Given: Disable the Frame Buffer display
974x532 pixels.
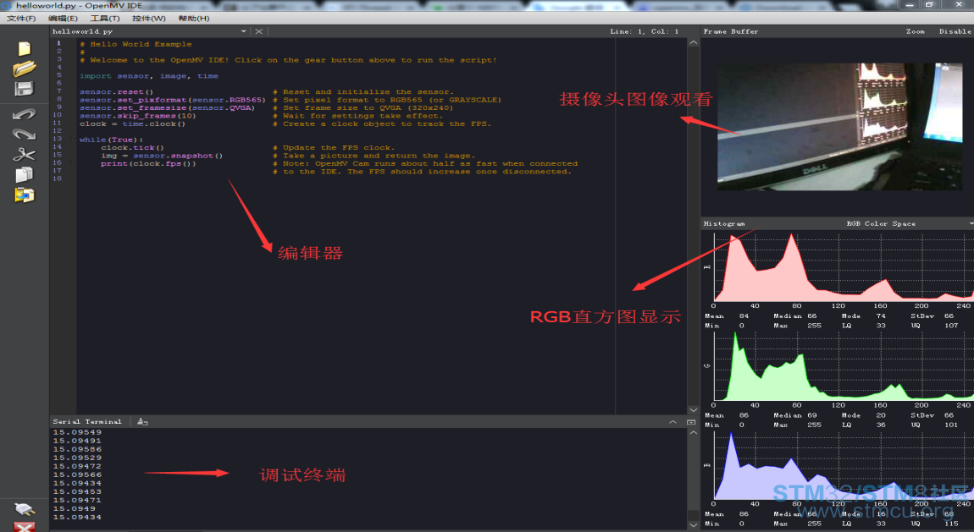Looking at the screenshot, I should 955,31.
